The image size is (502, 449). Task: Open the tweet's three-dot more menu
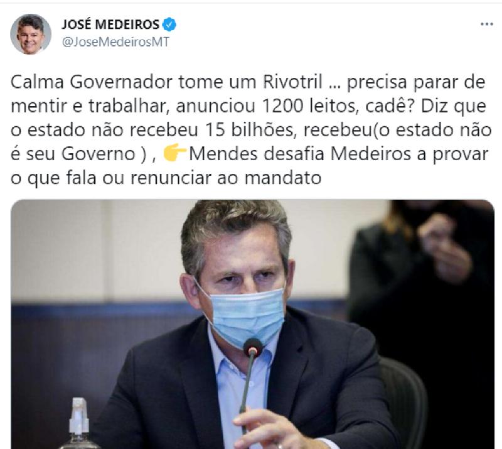[x=487, y=24]
